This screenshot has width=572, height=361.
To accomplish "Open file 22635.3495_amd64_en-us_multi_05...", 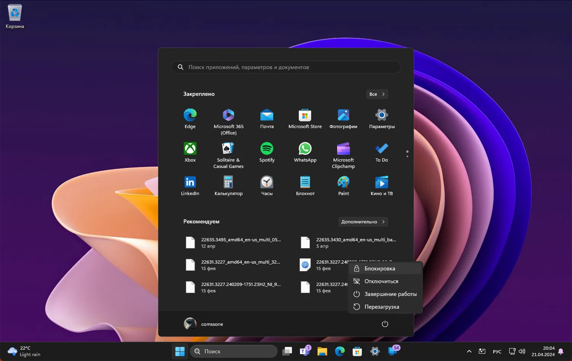I will [233, 243].
